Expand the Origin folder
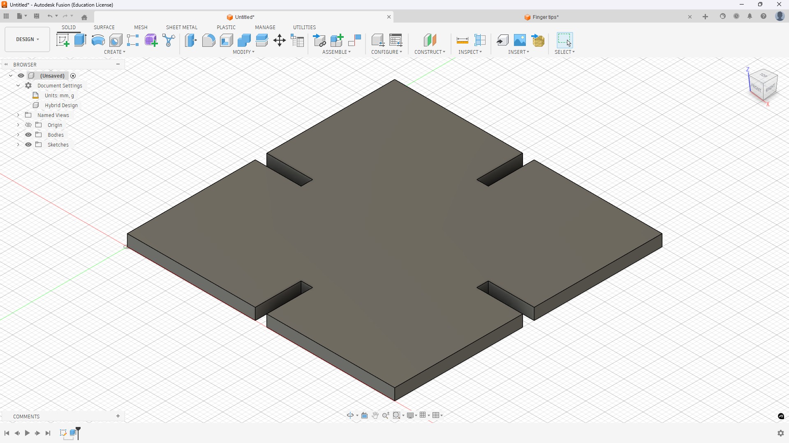The width and height of the screenshot is (789, 443). coord(18,125)
